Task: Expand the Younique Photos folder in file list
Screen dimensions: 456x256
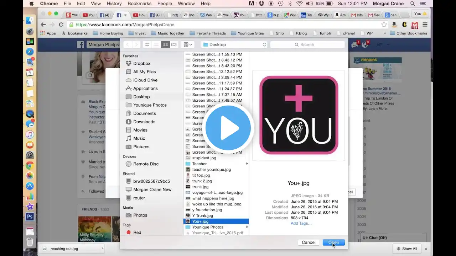Action: coord(247,227)
